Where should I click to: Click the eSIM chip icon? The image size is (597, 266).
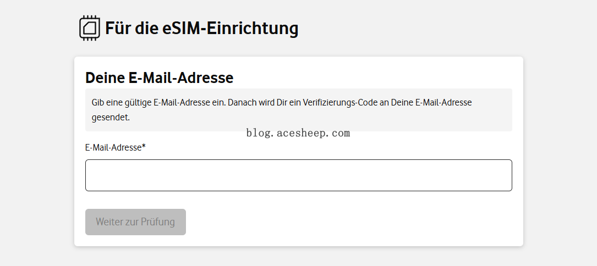[89, 28]
